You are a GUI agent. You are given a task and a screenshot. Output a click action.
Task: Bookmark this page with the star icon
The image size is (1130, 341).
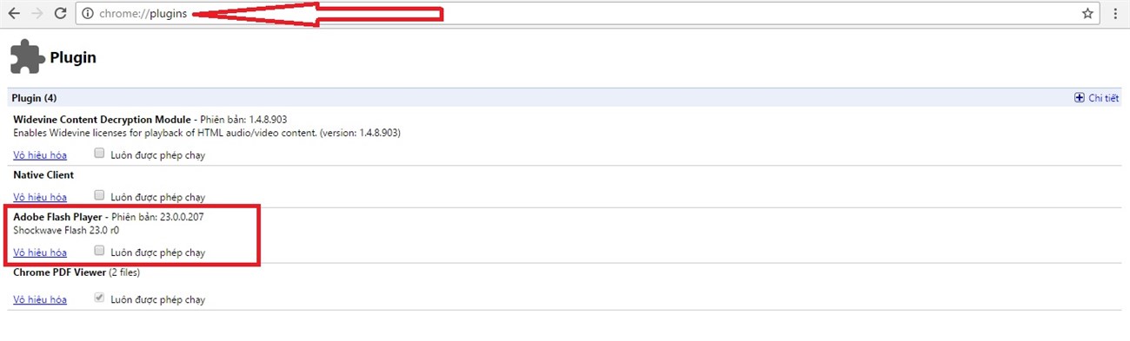click(1087, 13)
